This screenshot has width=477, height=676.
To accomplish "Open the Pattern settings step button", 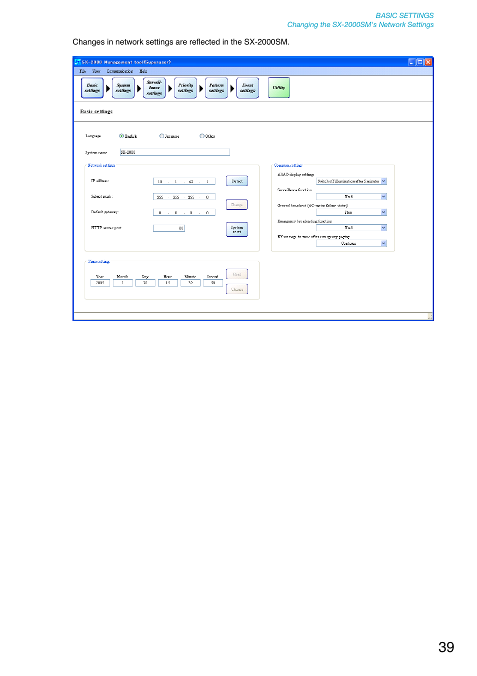I will tap(216, 88).
